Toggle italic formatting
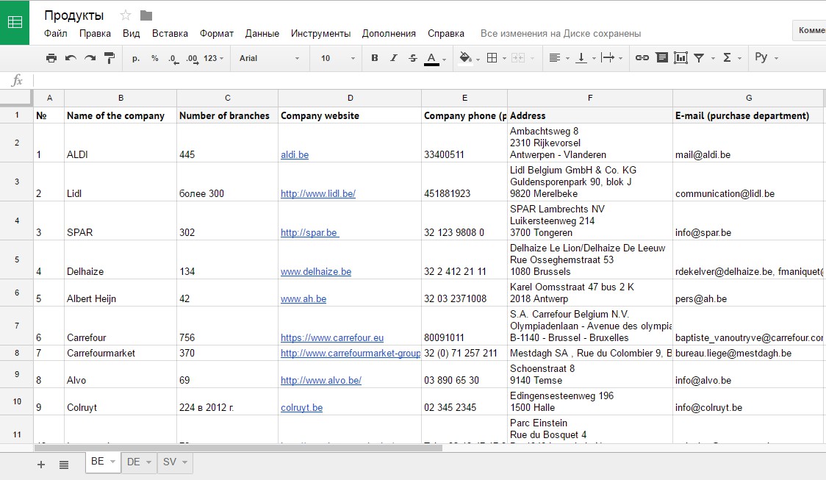826x480 pixels. coord(393,58)
